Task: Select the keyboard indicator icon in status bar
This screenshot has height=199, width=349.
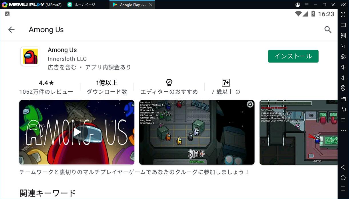Action: (7, 14)
